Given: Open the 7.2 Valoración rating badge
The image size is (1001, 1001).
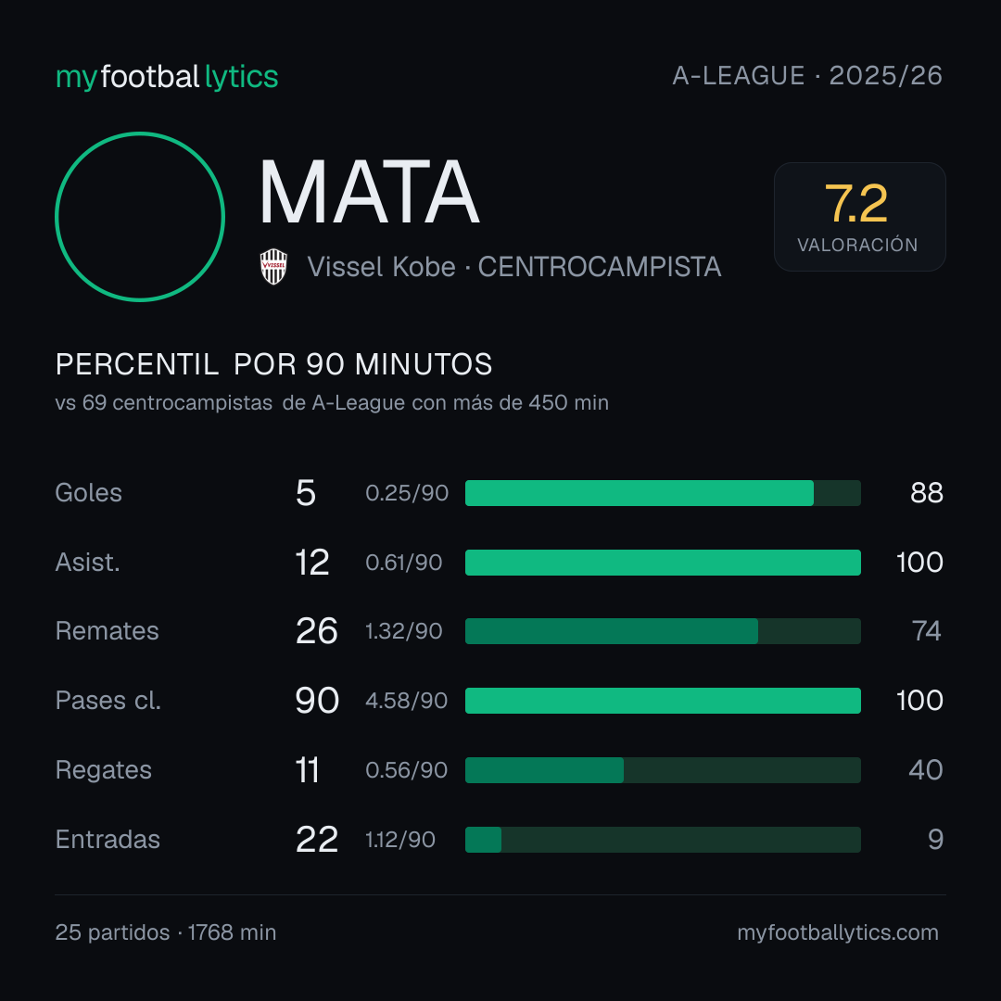Looking at the screenshot, I should click(x=859, y=216).
